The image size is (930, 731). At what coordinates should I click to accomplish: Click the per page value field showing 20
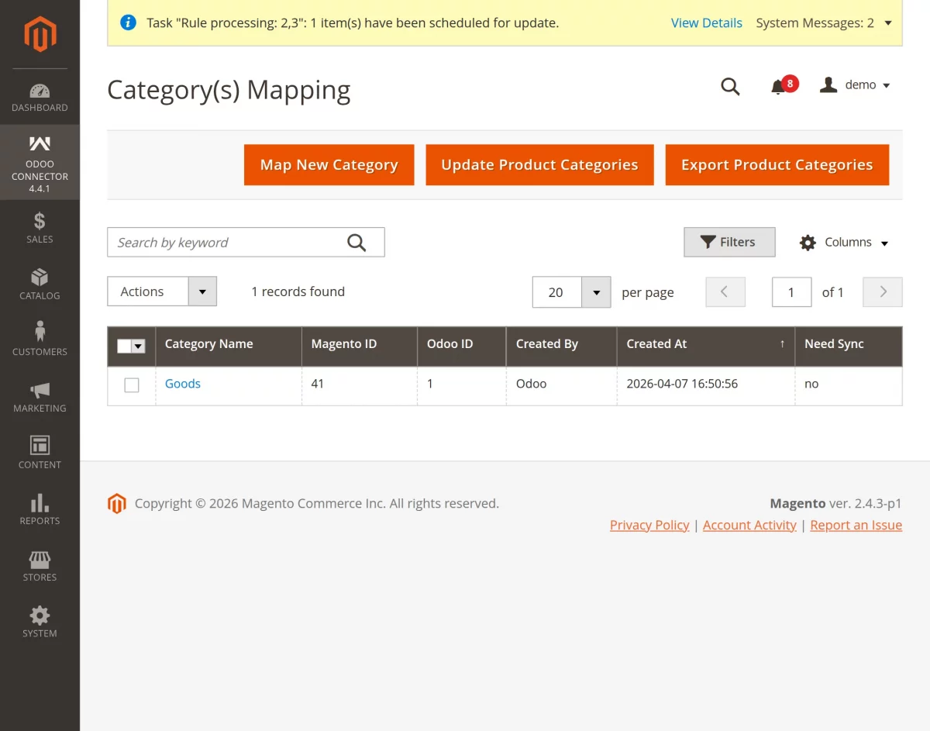(557, 292)
